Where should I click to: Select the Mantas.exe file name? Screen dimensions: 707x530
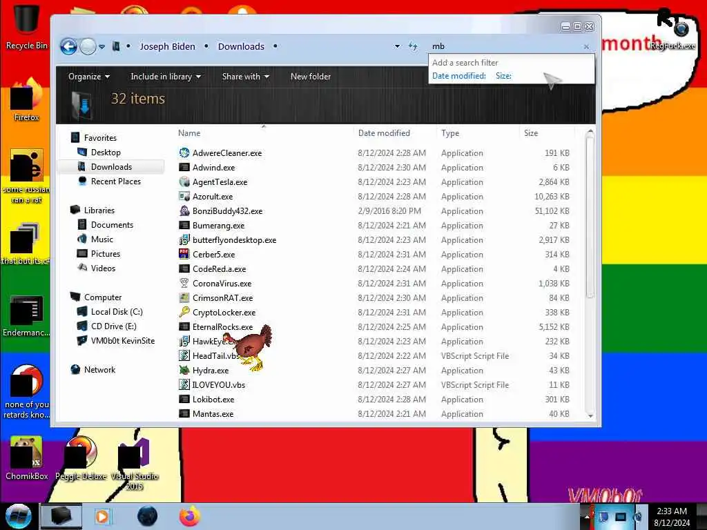[213, 414]
